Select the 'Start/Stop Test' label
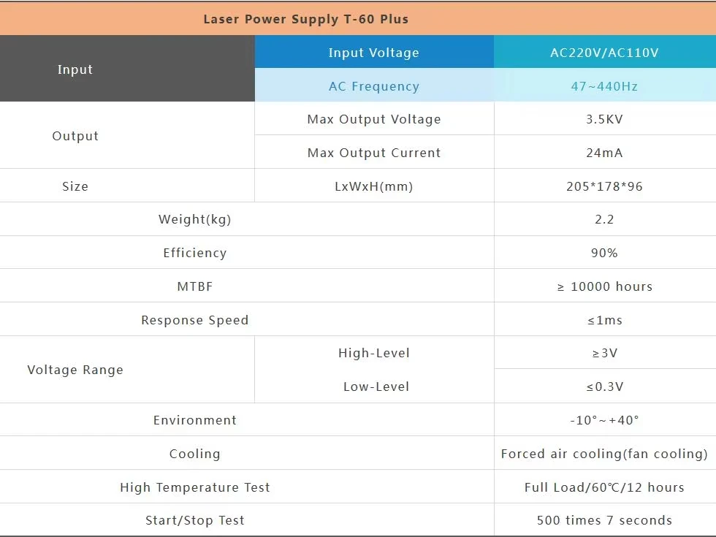Screen dimensions: 716x537 tap(195, 520)
